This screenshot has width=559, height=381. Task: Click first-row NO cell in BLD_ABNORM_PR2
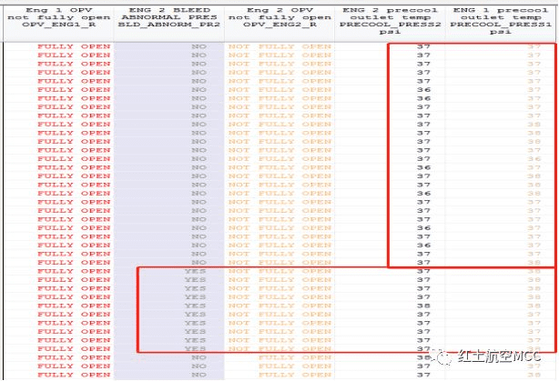[x=198, y=45]
